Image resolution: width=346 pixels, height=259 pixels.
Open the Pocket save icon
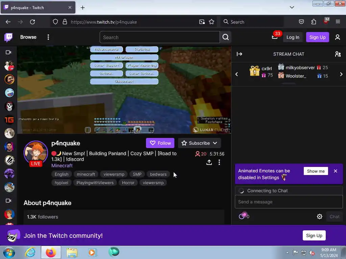coord(301,22)
